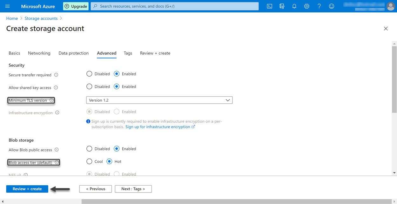The image size is (397, 204).
Task: Open the Minimum TLS version dropdown
Action: click(x=159, y=100)
